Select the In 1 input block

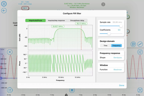click(x=25, y=8)
